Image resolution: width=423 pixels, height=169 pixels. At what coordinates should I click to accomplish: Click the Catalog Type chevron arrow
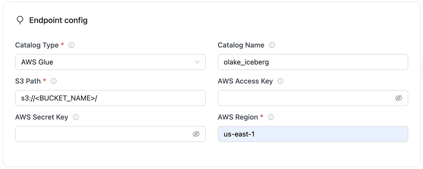click(x=197, y=62)
